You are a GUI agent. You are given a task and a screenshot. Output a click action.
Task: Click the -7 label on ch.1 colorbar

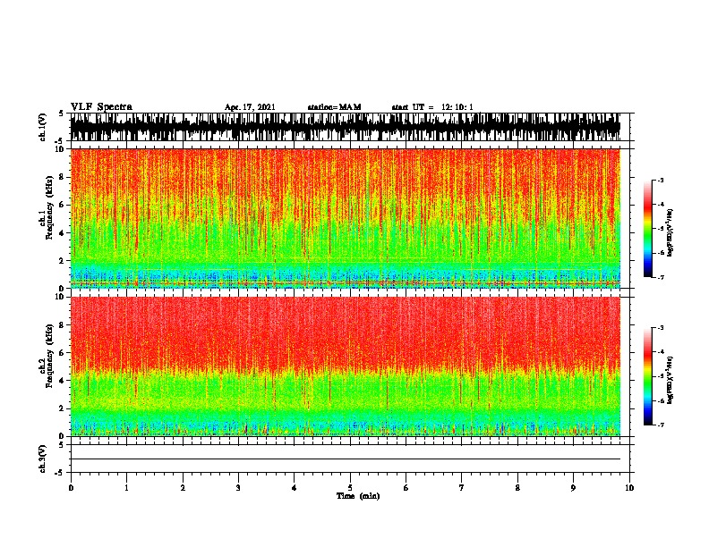(x=661, y=277)
